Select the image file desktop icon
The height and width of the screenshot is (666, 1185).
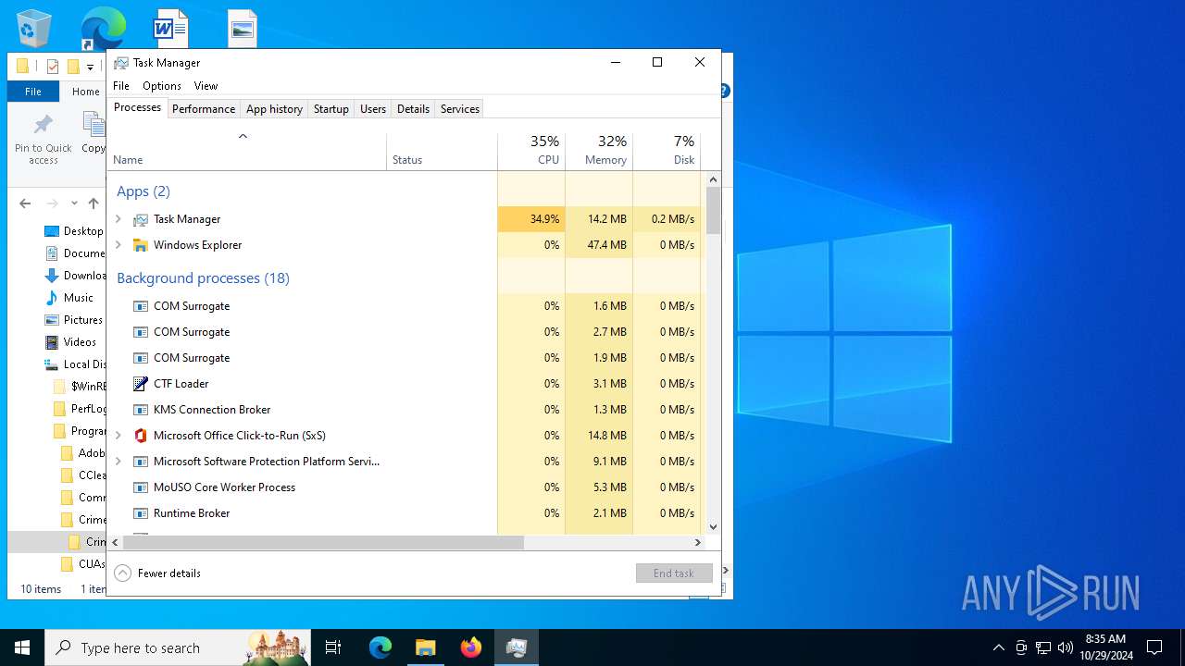[242, 28]
